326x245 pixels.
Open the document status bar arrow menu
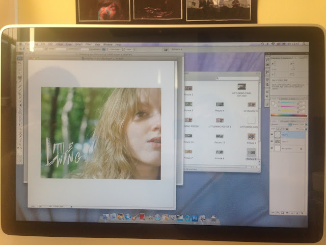(71, 207)
